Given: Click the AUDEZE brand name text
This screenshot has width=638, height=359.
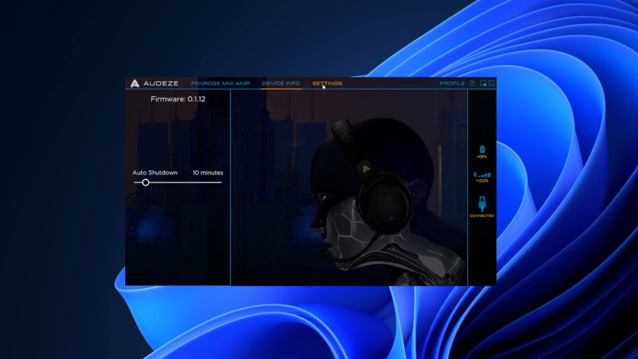Looking at the screenshot, I should (161, 84).
